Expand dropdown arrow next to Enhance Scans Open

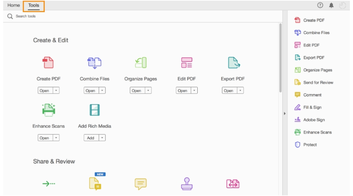tap(56, 138)
